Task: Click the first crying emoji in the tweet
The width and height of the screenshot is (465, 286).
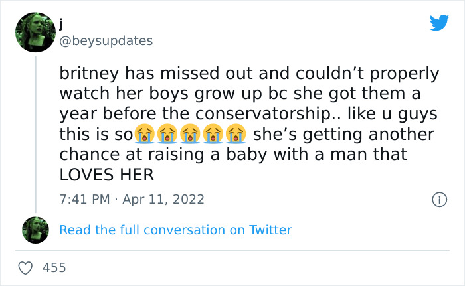Action: tap(143, 133)
